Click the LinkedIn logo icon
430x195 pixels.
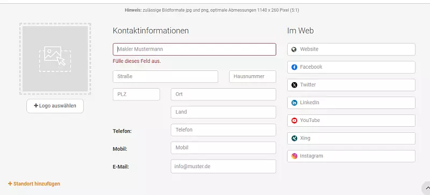click(x=294, y=103)
